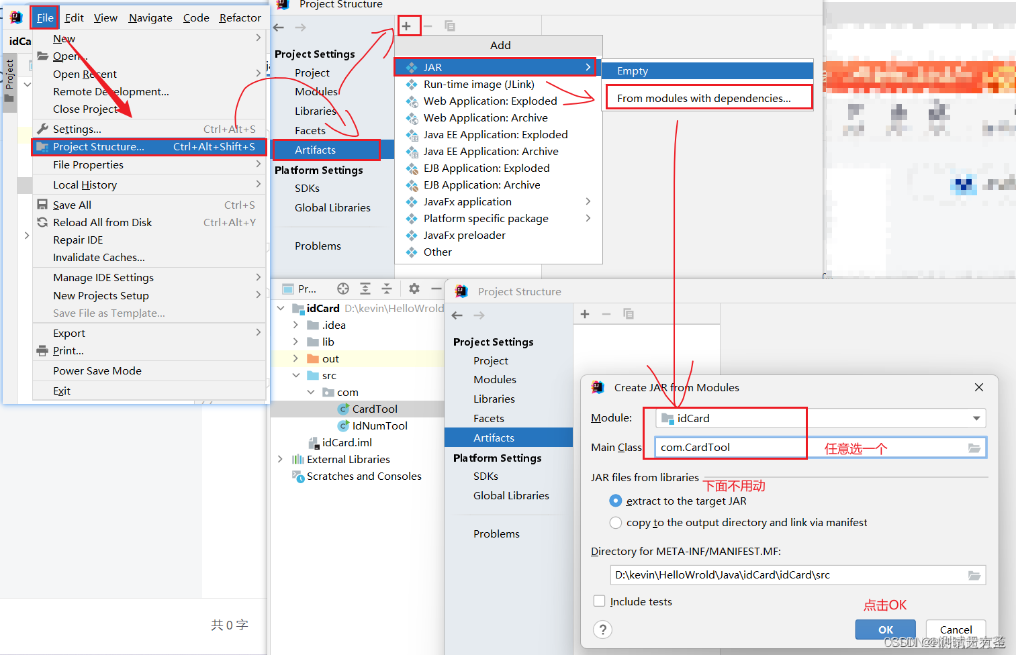Expand Open Recent submenu arrow
The image size is (1016, 655).
pyautogui.click(x=259, y=73)
